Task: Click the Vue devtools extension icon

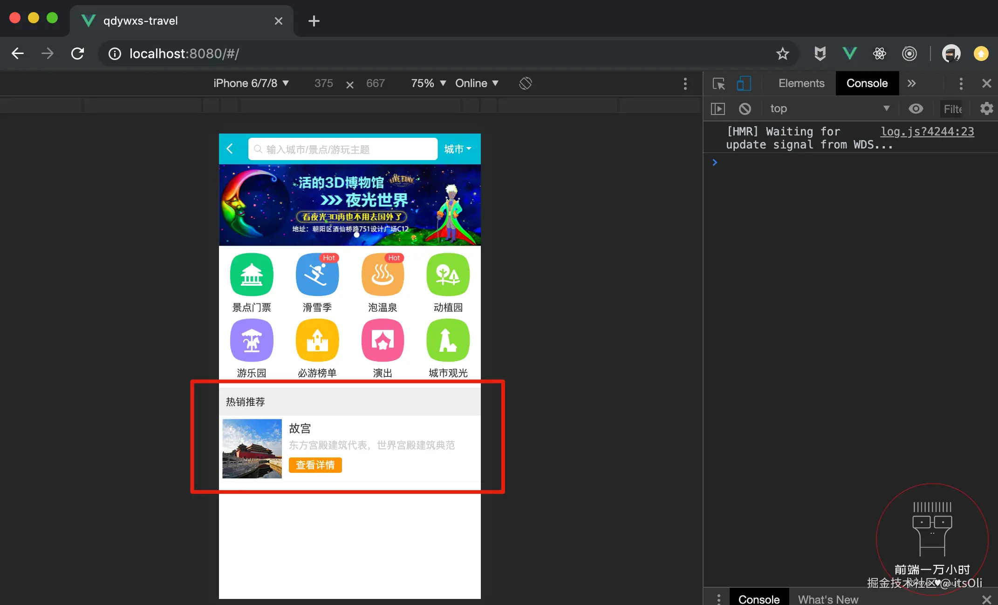Action: pyautogui.click(x=849, y=54)
